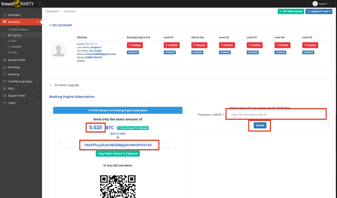Viewport: 337px width, 198px height.
Task: Click the BTC Wallet Address button
Action: pos(291,11)
